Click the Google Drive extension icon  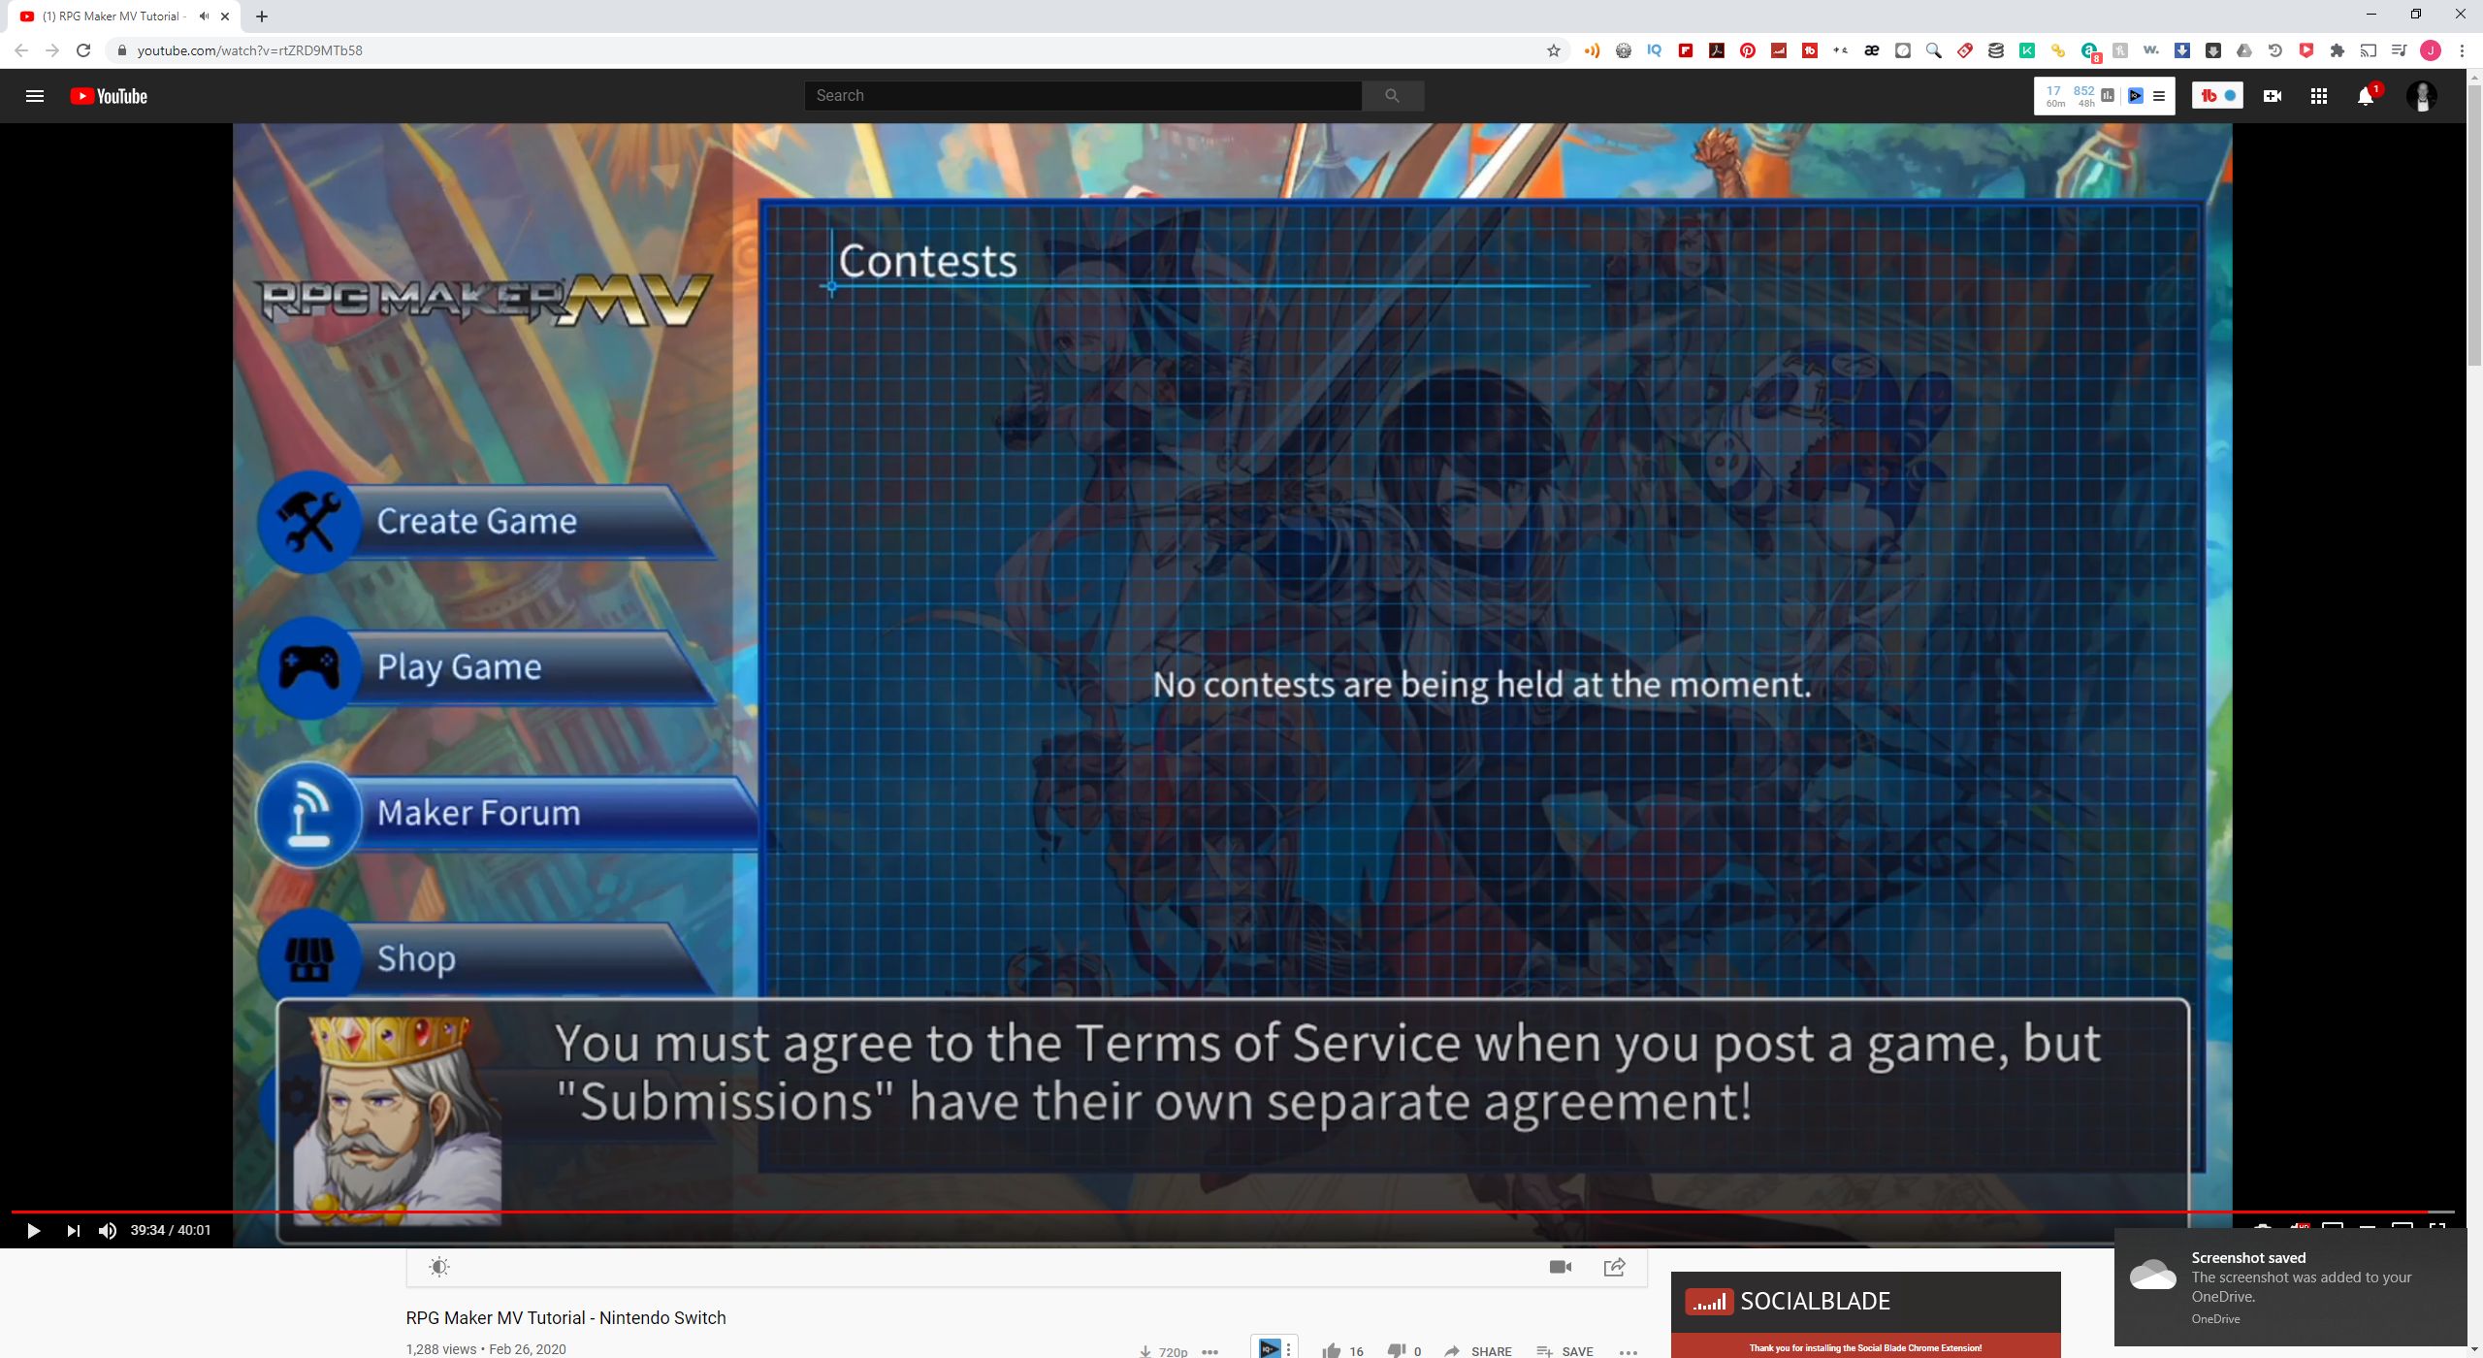(2244, 50)
